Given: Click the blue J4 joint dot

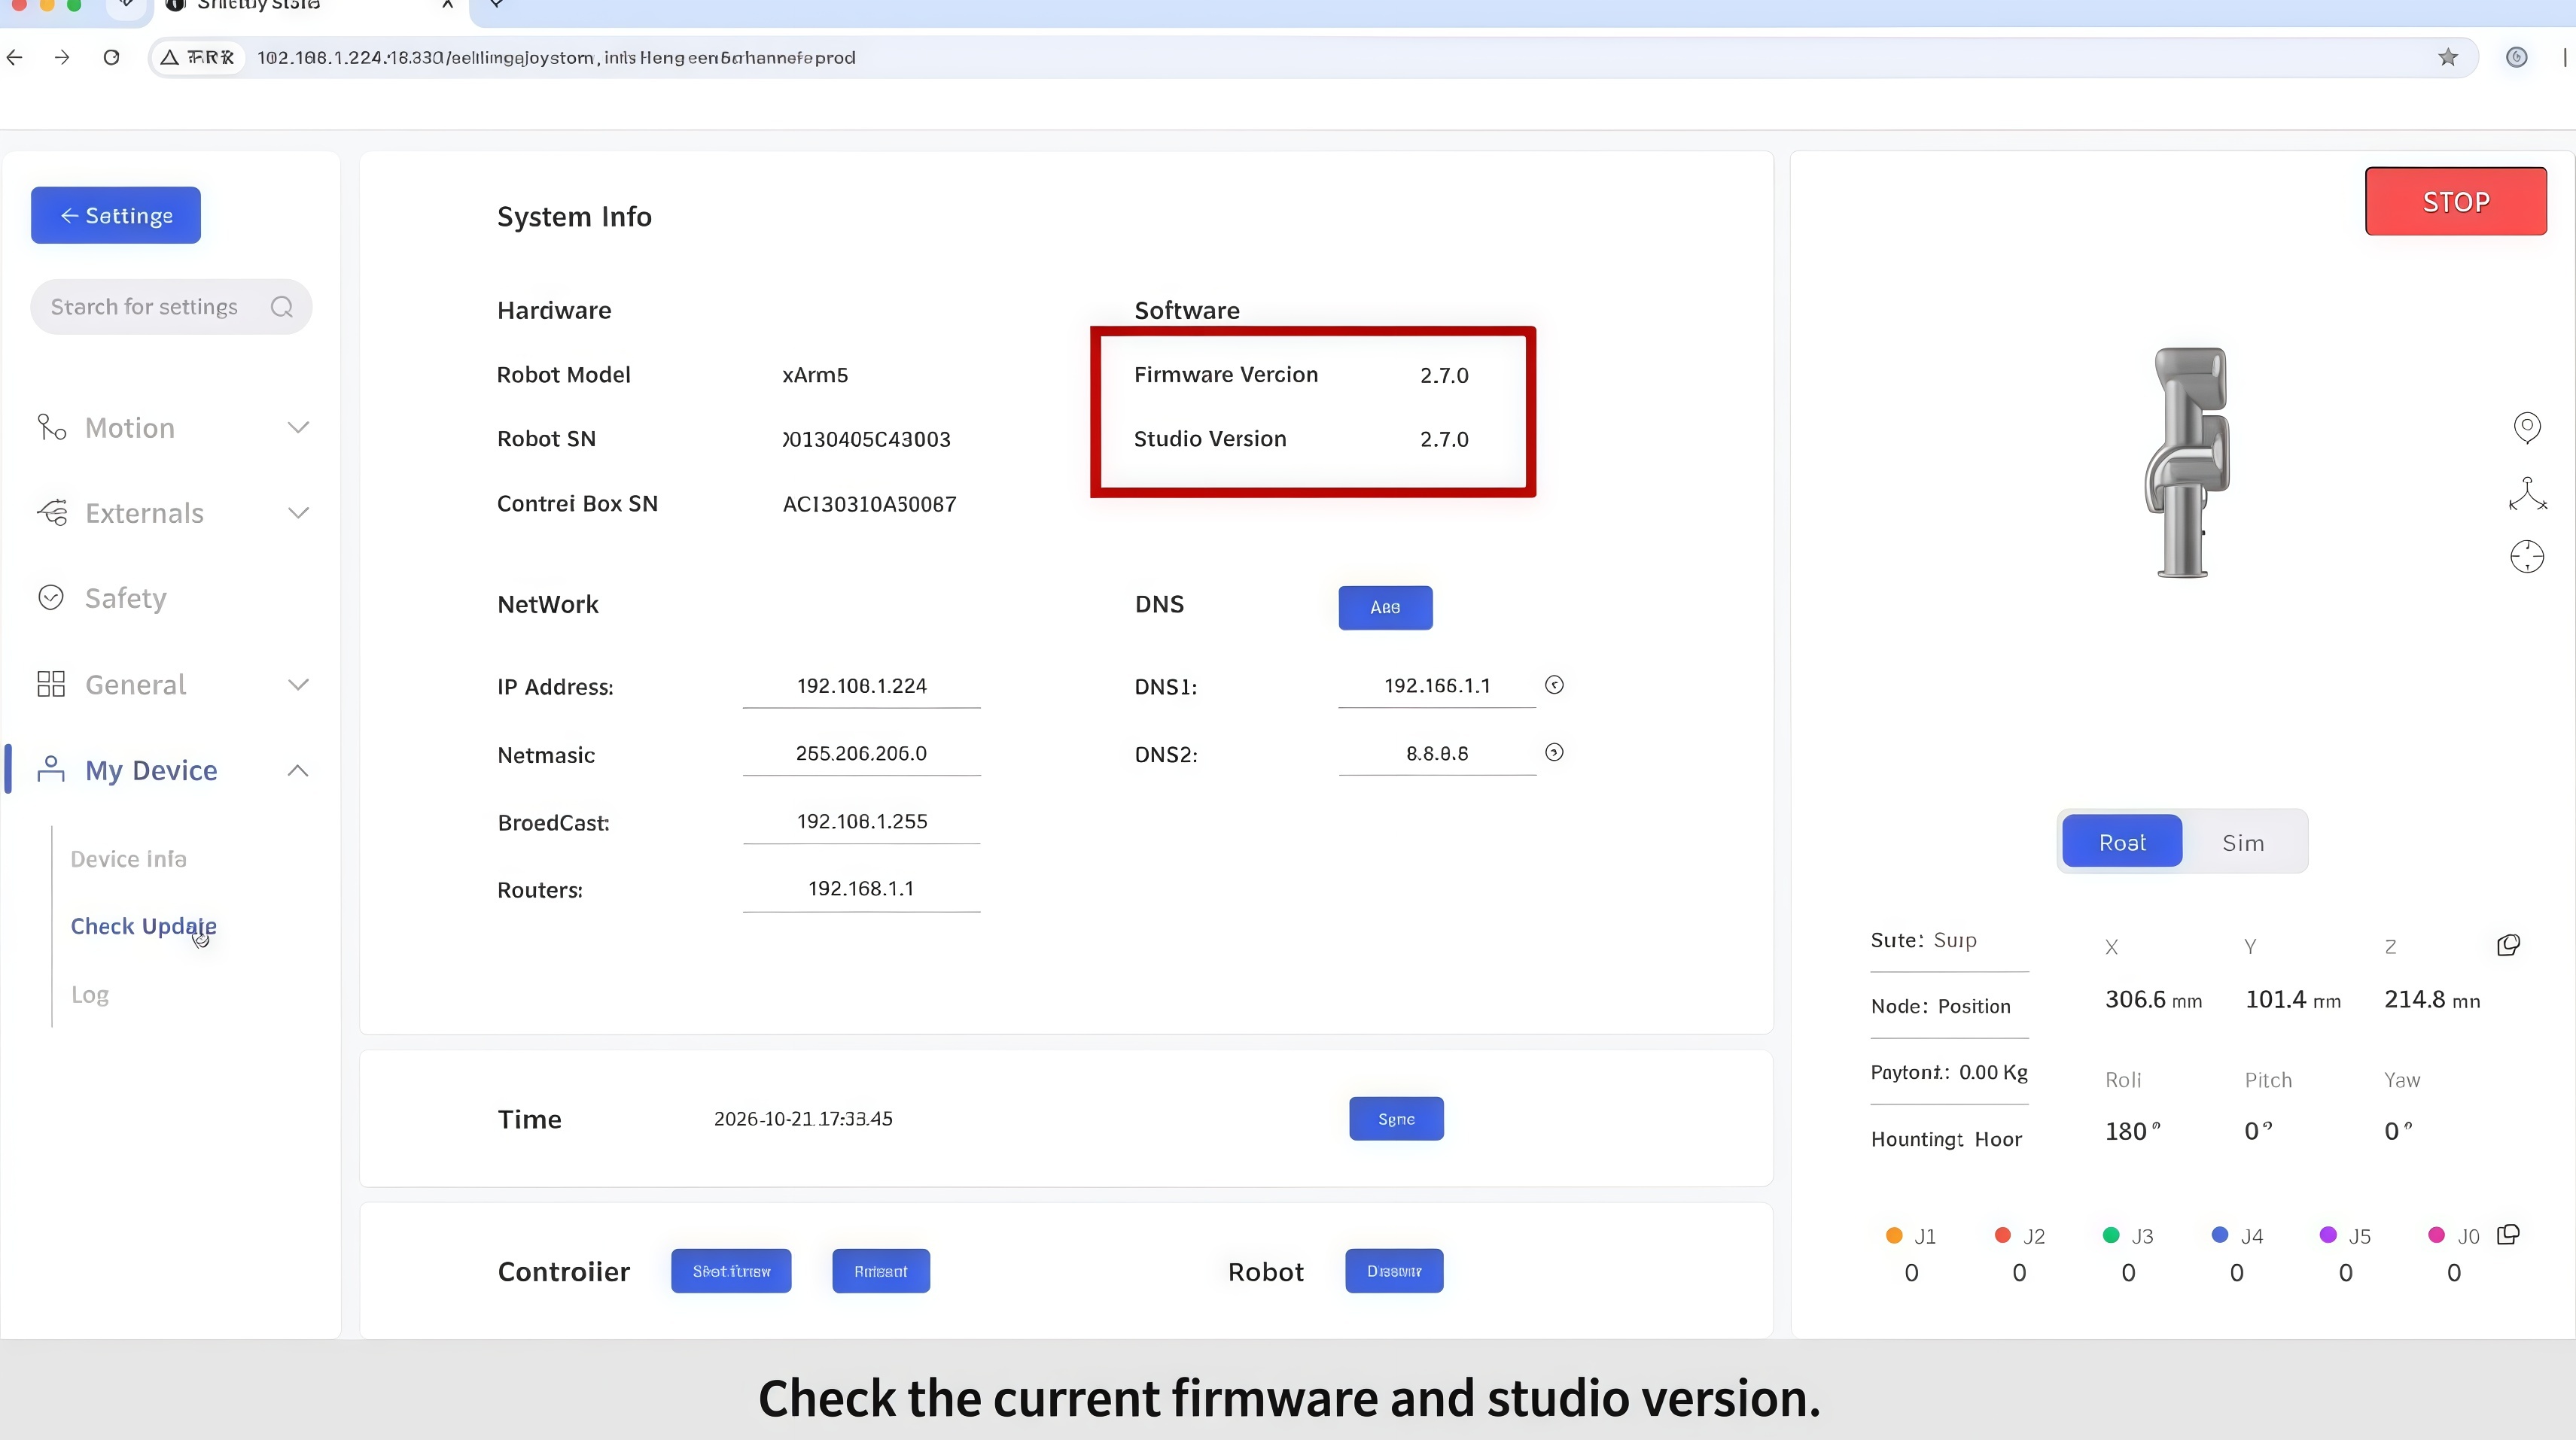Looking at the screenshot, I should click(x=2220, y=1236).
